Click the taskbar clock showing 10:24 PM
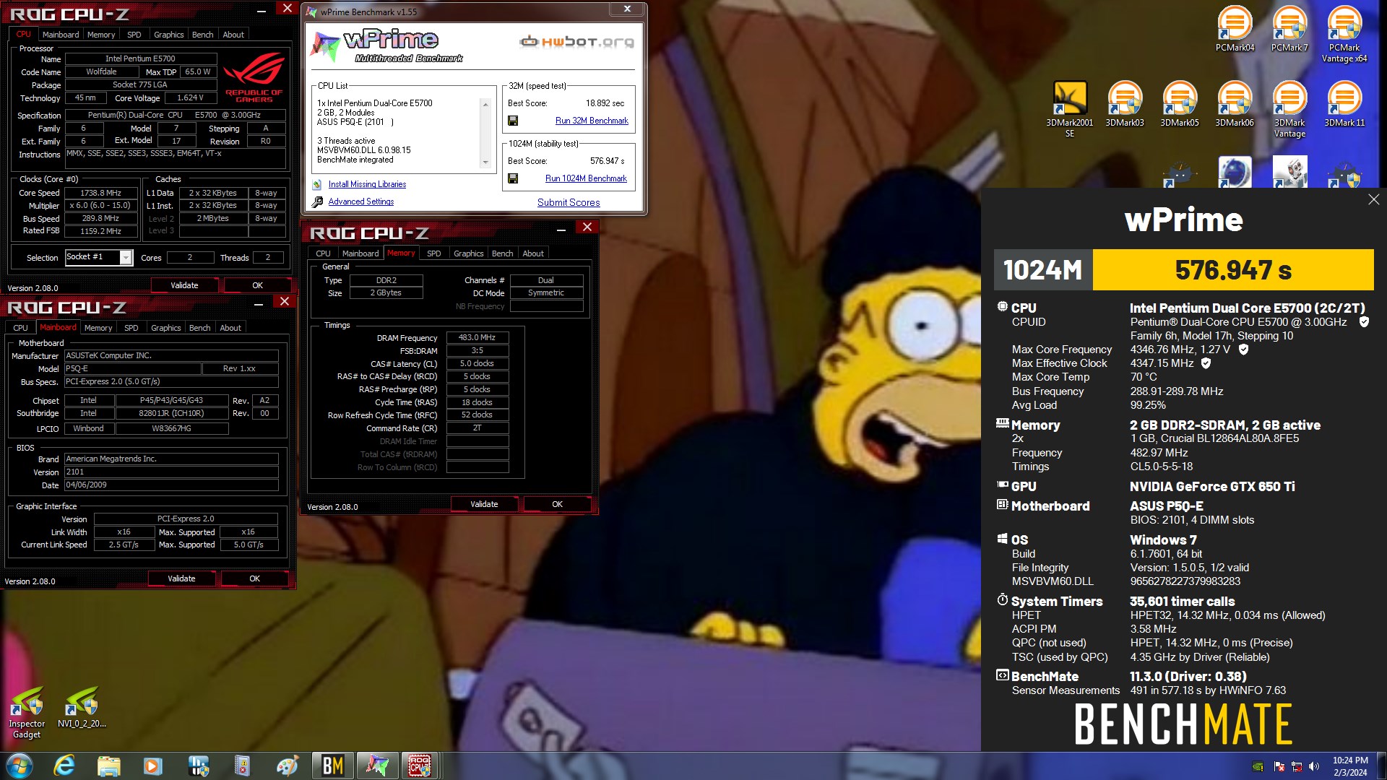This screenshot has width=1387, height=780. [1350, 766]
